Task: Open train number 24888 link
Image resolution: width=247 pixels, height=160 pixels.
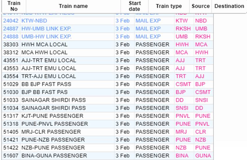Action: tap(11, 37)
